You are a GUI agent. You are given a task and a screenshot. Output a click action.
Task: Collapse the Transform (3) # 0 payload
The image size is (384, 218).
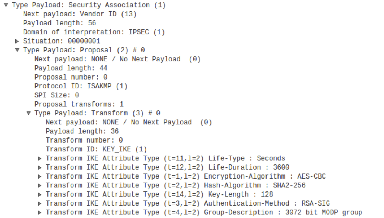coord(28,113)
